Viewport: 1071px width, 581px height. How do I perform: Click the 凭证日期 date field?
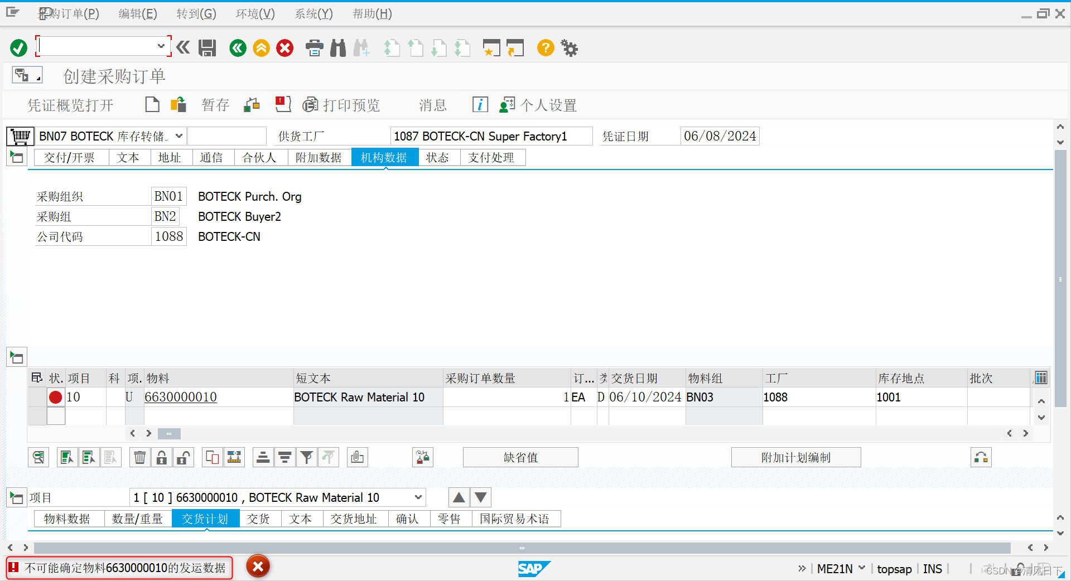tap(720, 136)
